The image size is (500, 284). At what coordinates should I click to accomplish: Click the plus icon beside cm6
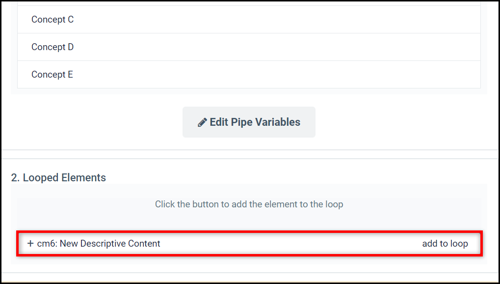(30, 243)
